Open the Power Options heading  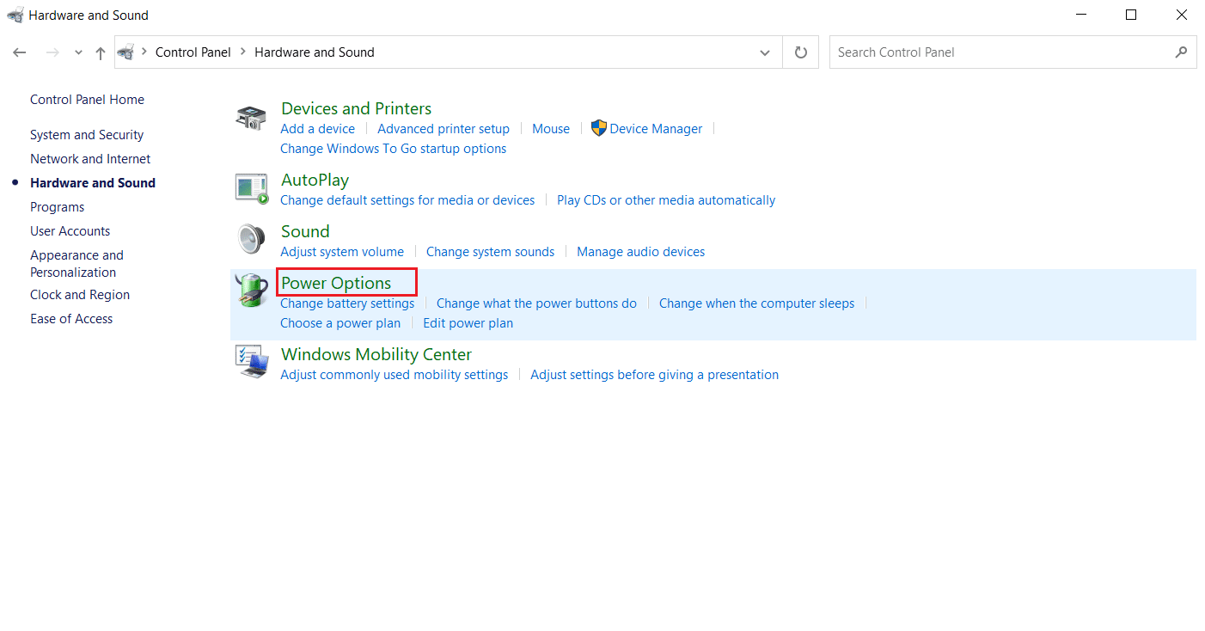[336, 283]
